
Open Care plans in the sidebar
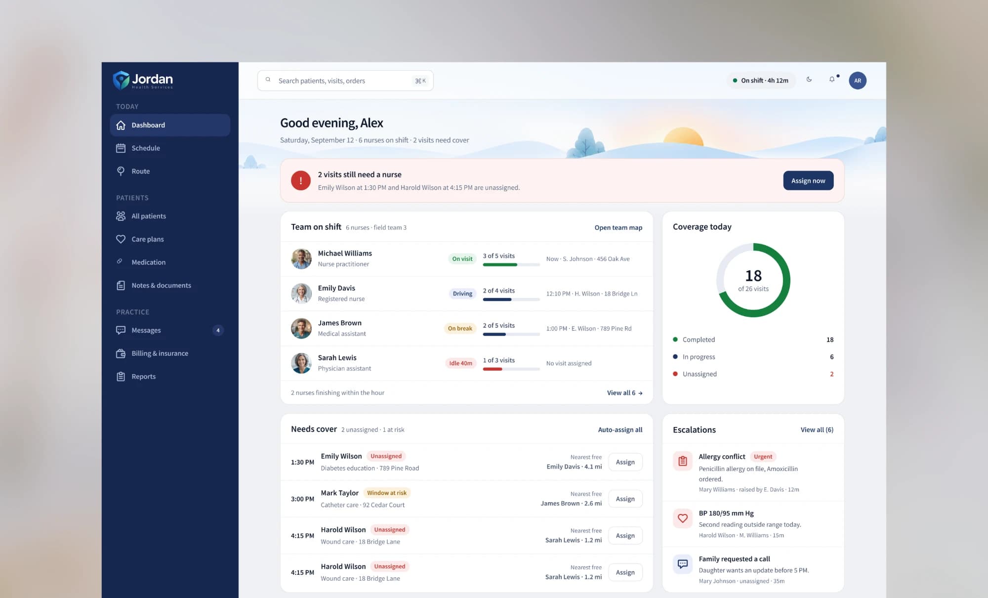tap(170, 239)
